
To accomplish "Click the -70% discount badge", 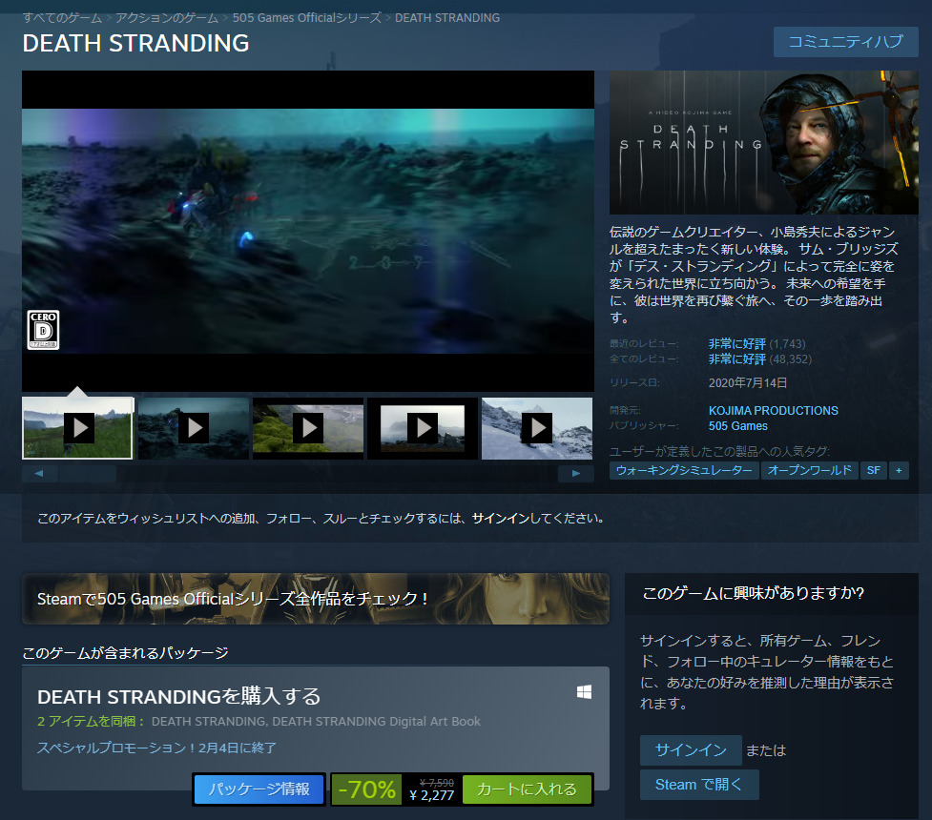I will coord(366,789).
